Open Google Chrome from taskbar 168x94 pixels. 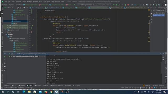tap(51, 92)
